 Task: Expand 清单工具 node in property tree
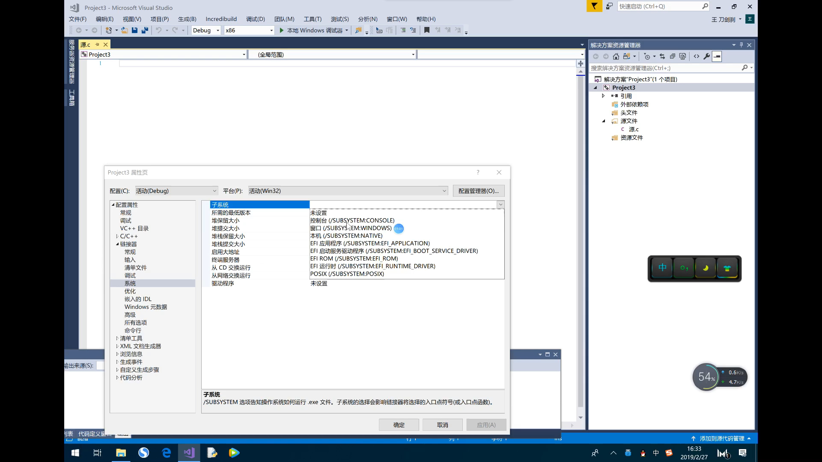coord(117,338)
